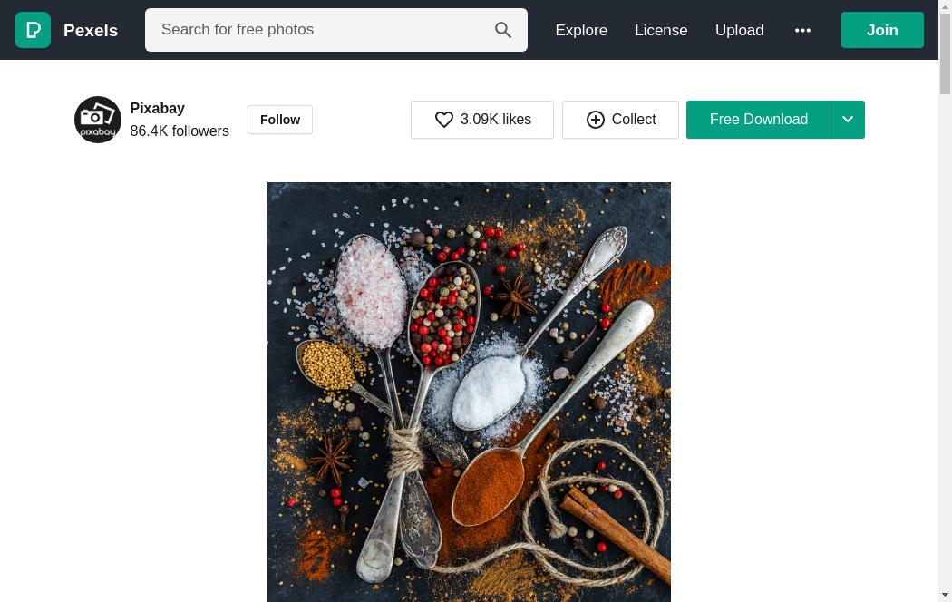Toggle Follow for Pixabay
The image size is (952, 602).
(x=280, y=120)
